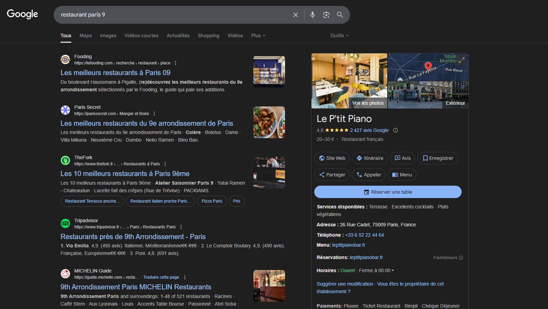Call phone number +33 6 52 22 44 64
The width and height of the screenshot is (548, 309).
click(365, 235)
